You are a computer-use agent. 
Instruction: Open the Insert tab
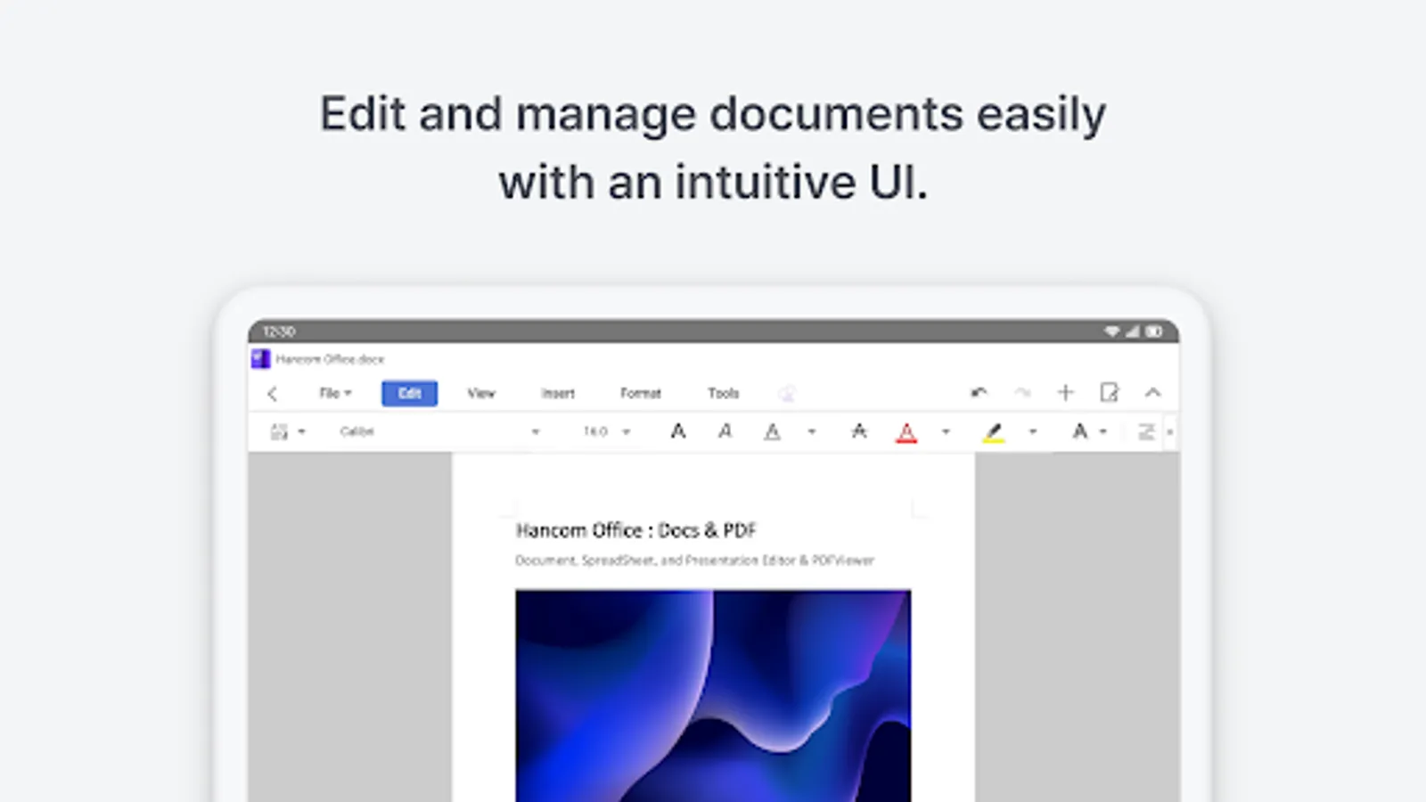click(558, 393)
